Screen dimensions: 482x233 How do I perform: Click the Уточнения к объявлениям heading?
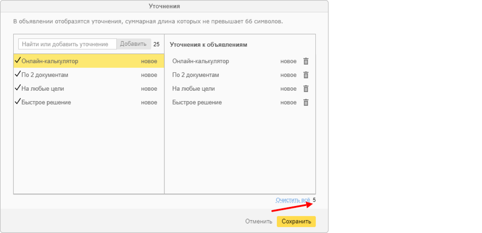tap(208, 45)
